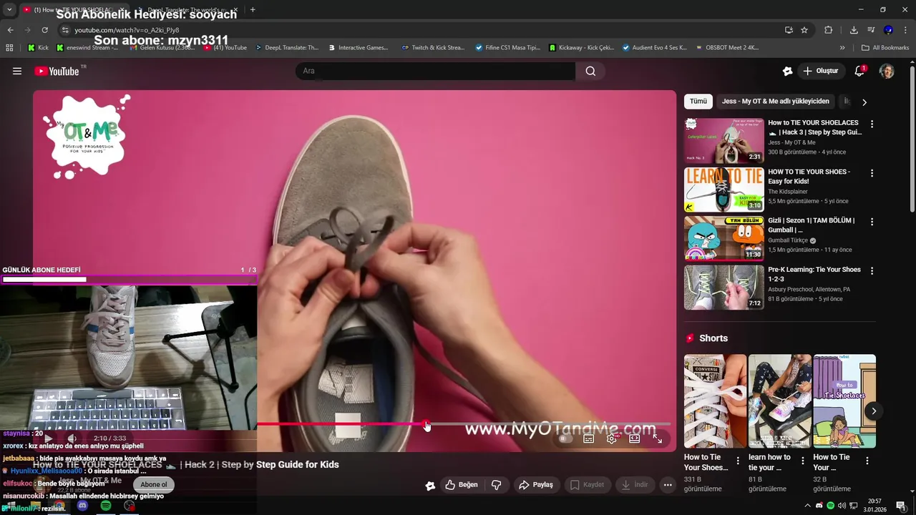The width and height of the screenshot is (916, 515).
Task: Open the YouTube notifications bell
Action: point(859,71)
